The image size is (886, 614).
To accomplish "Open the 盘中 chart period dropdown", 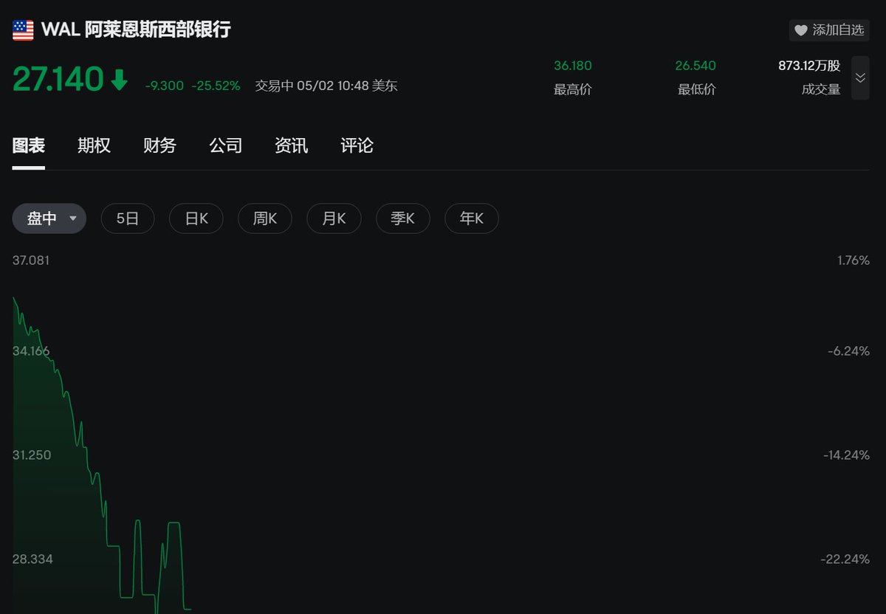I will click(x=49, y=218).
